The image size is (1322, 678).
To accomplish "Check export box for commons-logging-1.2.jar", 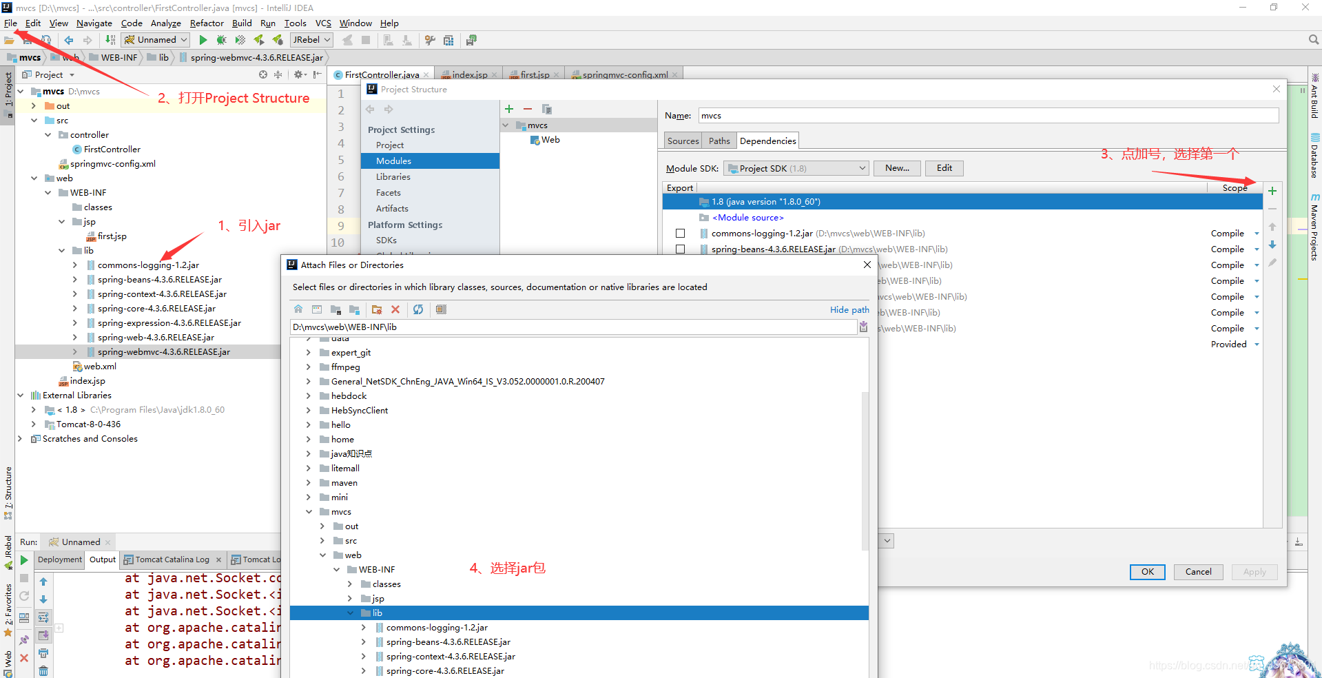I will [x=681, y=234].
